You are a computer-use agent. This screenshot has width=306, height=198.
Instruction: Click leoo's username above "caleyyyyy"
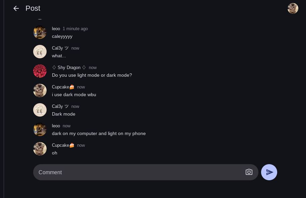(56, 29)
